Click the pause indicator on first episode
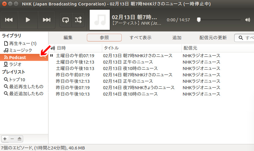The height and width of the screenshot is (151, 254). tap(52, 55)
